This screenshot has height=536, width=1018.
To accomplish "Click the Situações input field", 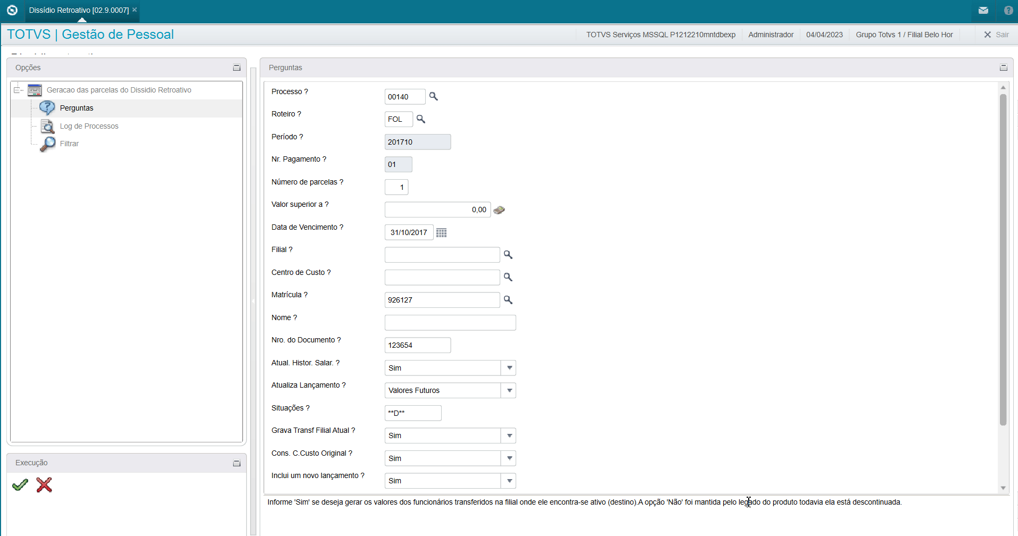I will [x=413, y=413].
